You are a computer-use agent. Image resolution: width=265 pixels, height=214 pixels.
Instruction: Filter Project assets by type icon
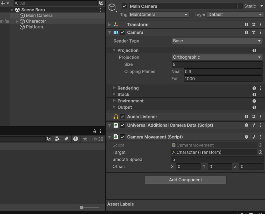[57, 139]
